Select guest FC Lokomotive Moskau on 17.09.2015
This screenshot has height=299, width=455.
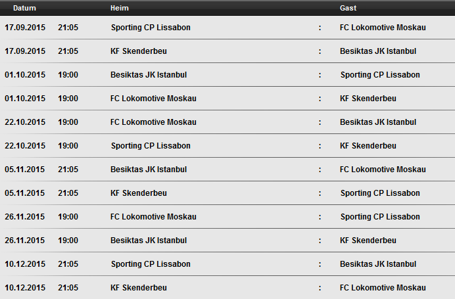click(x=383, y=28)
